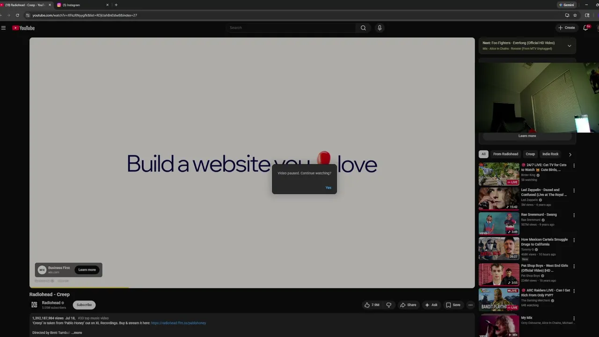Viewport: 599px width, 337px height.
Task: Switch to the Instagram tab
Action: tap(83, 5)
